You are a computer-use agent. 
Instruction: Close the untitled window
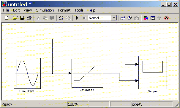(x=175, y=4)
